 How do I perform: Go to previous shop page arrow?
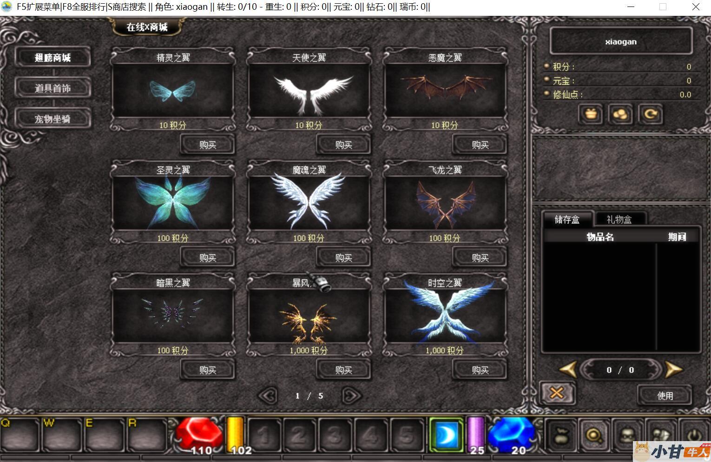[x=267, y=396]
